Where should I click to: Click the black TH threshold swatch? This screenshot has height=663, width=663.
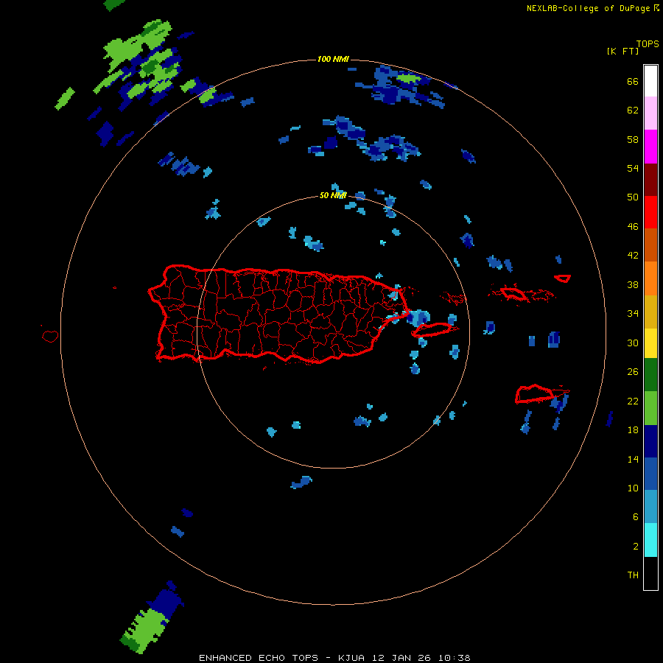(x=650, y=573)
